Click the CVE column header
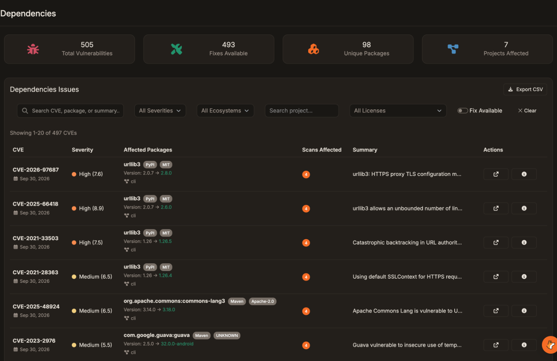Screen dimensions: 557x361 pyautogui.click(x=18, y=150)
